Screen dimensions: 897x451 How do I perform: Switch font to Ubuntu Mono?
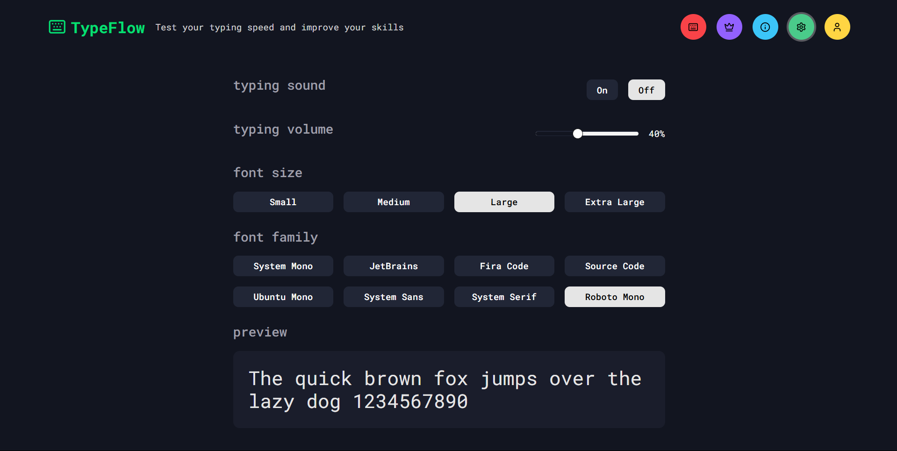click(x=283, y=297)
